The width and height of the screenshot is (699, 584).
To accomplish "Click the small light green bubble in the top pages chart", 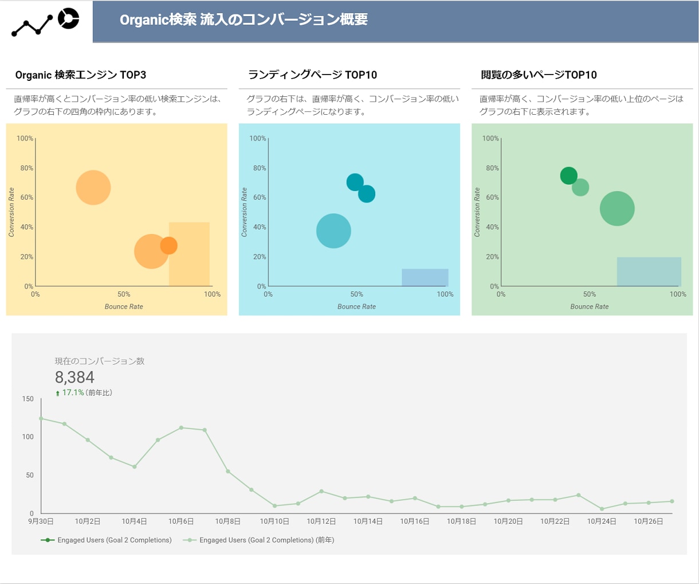I will [580, 187].
